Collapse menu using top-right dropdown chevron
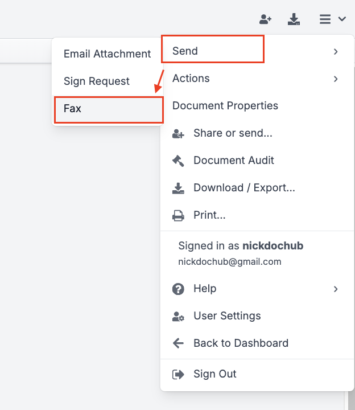 342,19
